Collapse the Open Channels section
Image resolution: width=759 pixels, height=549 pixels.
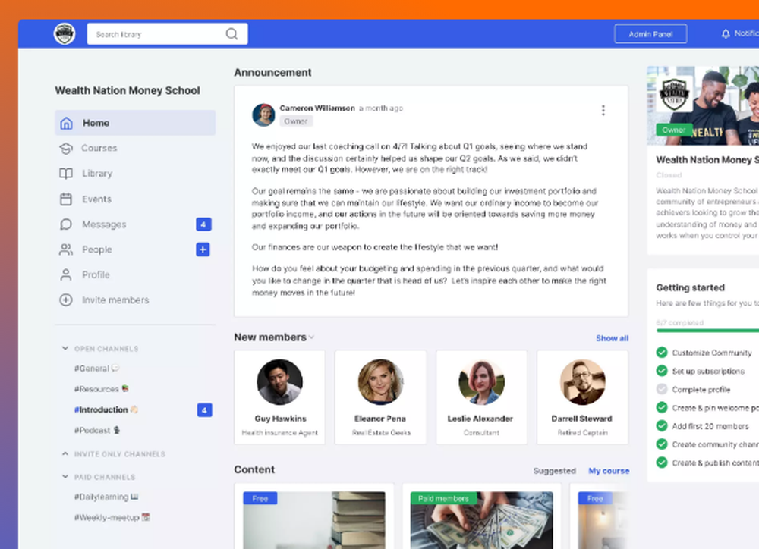(x=65, y=348)
